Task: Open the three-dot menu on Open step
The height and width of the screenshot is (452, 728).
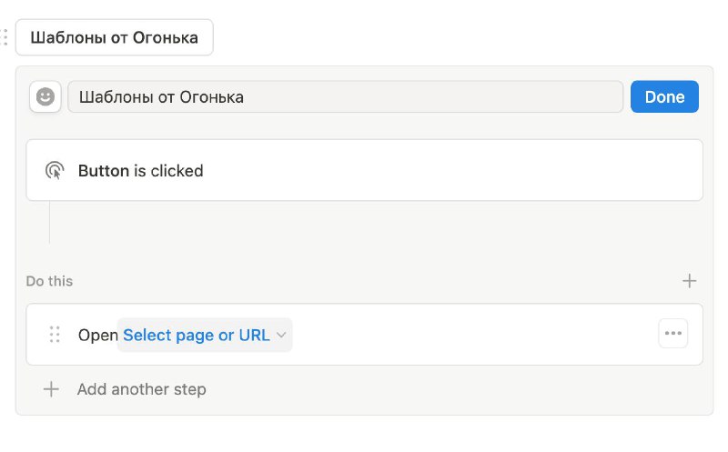Action: pyautogui.click(x=672, y=333)
